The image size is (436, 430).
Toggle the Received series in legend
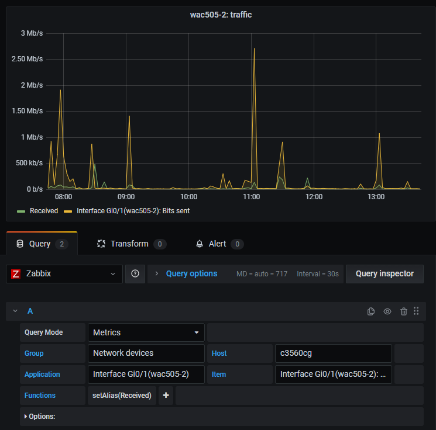click(44, 211)
